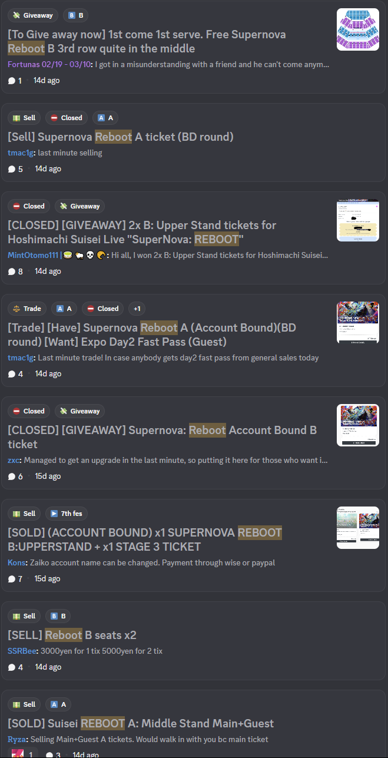Open the thumbnail on the Trade Supernova Reboot A post
Screen dimensions: 388x758
point(357,323)
